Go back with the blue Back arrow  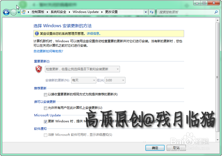pos(6,12)
